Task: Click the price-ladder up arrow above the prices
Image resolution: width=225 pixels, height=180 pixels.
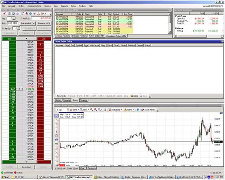Action: click(26, 39)
